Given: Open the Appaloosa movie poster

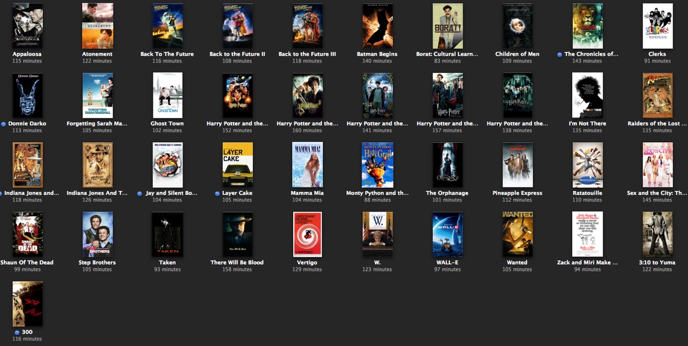Looking at the screenshot, I should tap(28, 25).
